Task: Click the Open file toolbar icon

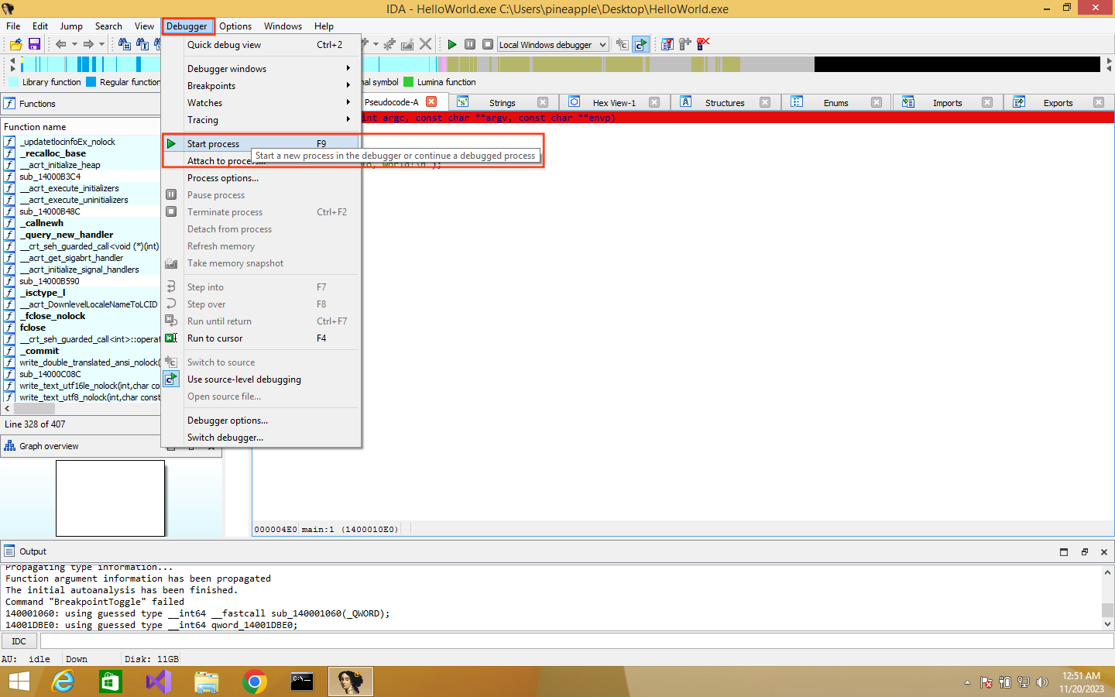Action: (x=15, y=44)
